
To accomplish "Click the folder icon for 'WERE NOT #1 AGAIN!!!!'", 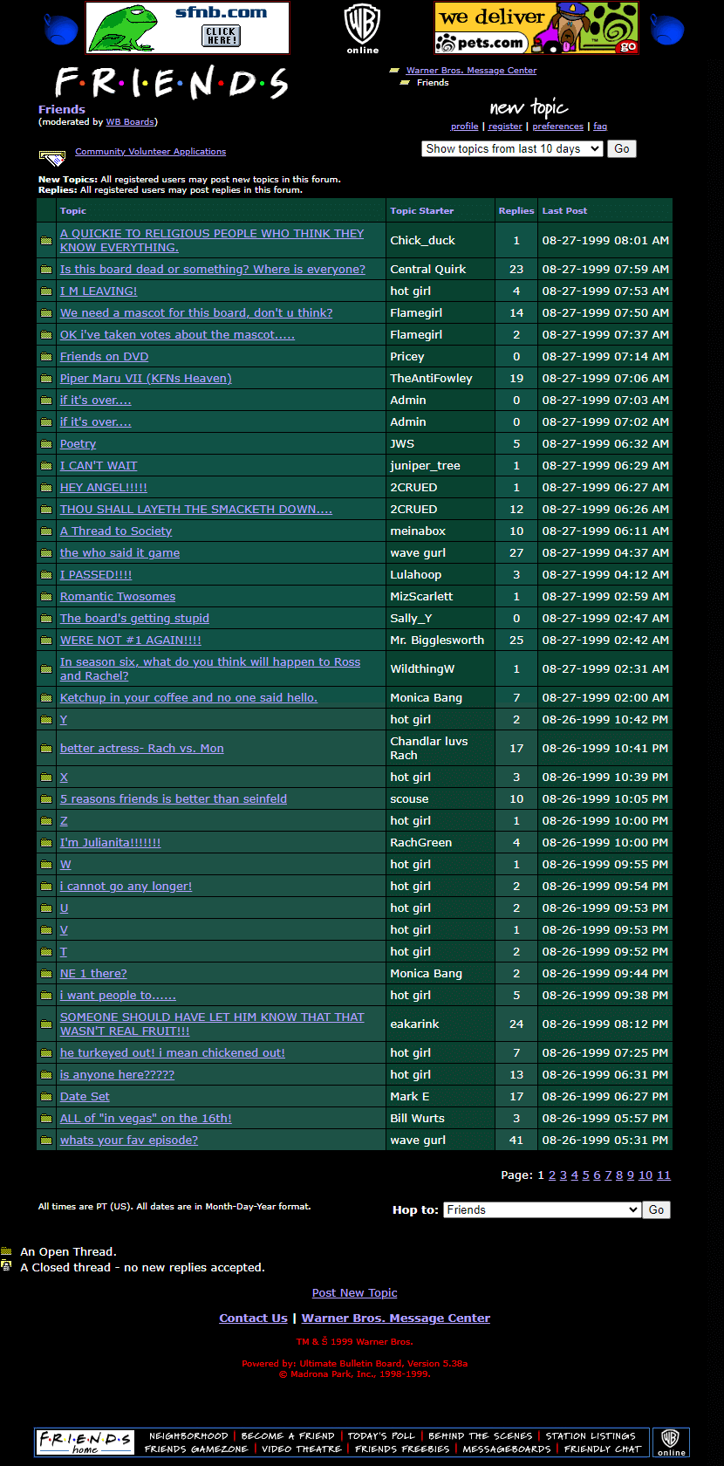I will point(46,641).
